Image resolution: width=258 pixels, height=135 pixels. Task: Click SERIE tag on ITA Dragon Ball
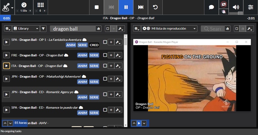pyautogui.click(x=94, y=66)
